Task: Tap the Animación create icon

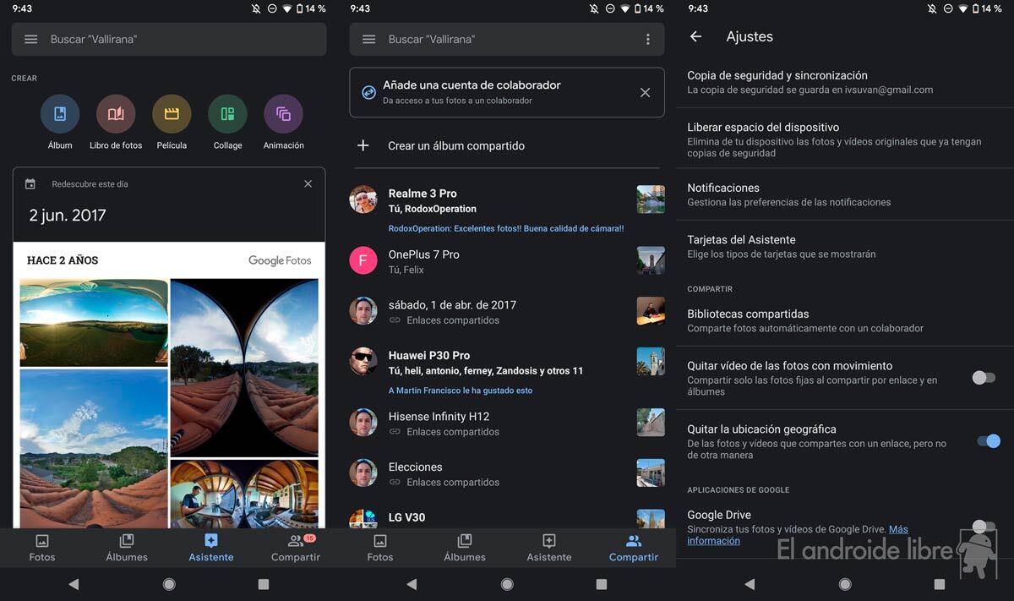Action: (x=283, y=114)
